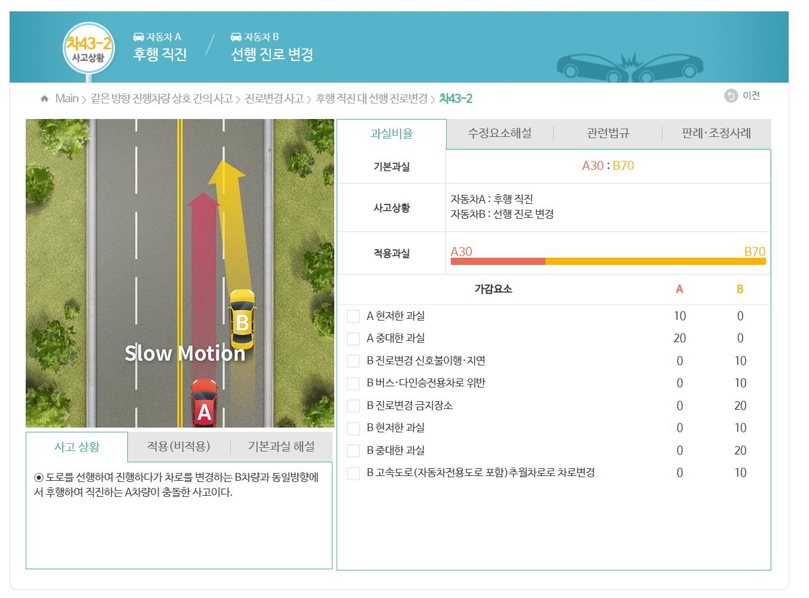Tick the B 진로변경 금지장소 checkbox
The width and height of the screenshot is (809, 598).
coord(353,406)
